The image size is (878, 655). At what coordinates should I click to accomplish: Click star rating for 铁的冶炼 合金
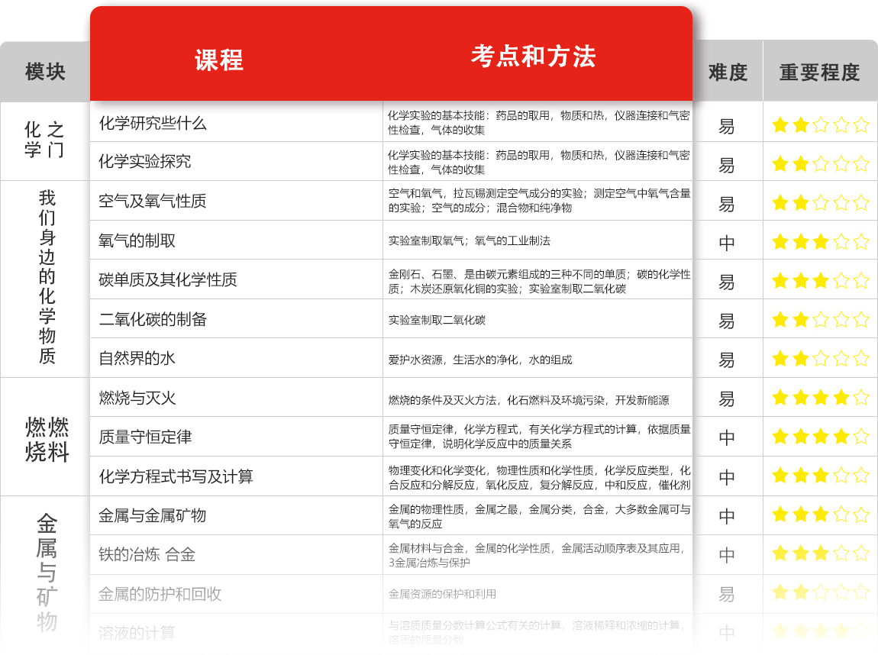pyautogui.click(x=820, y=553)
